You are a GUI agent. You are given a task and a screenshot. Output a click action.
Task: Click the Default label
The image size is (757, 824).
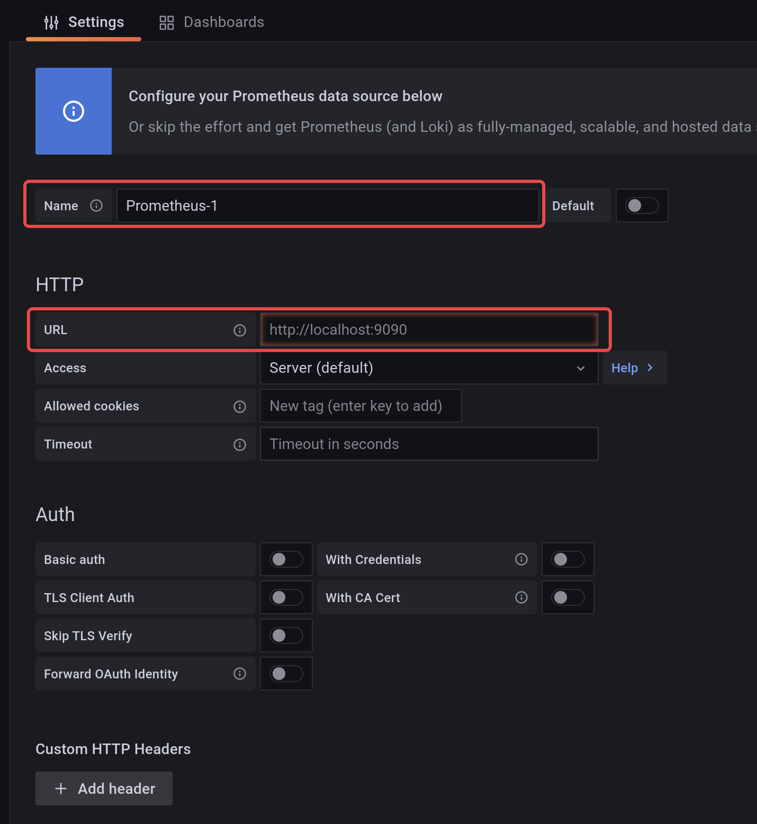coord(573,205)
